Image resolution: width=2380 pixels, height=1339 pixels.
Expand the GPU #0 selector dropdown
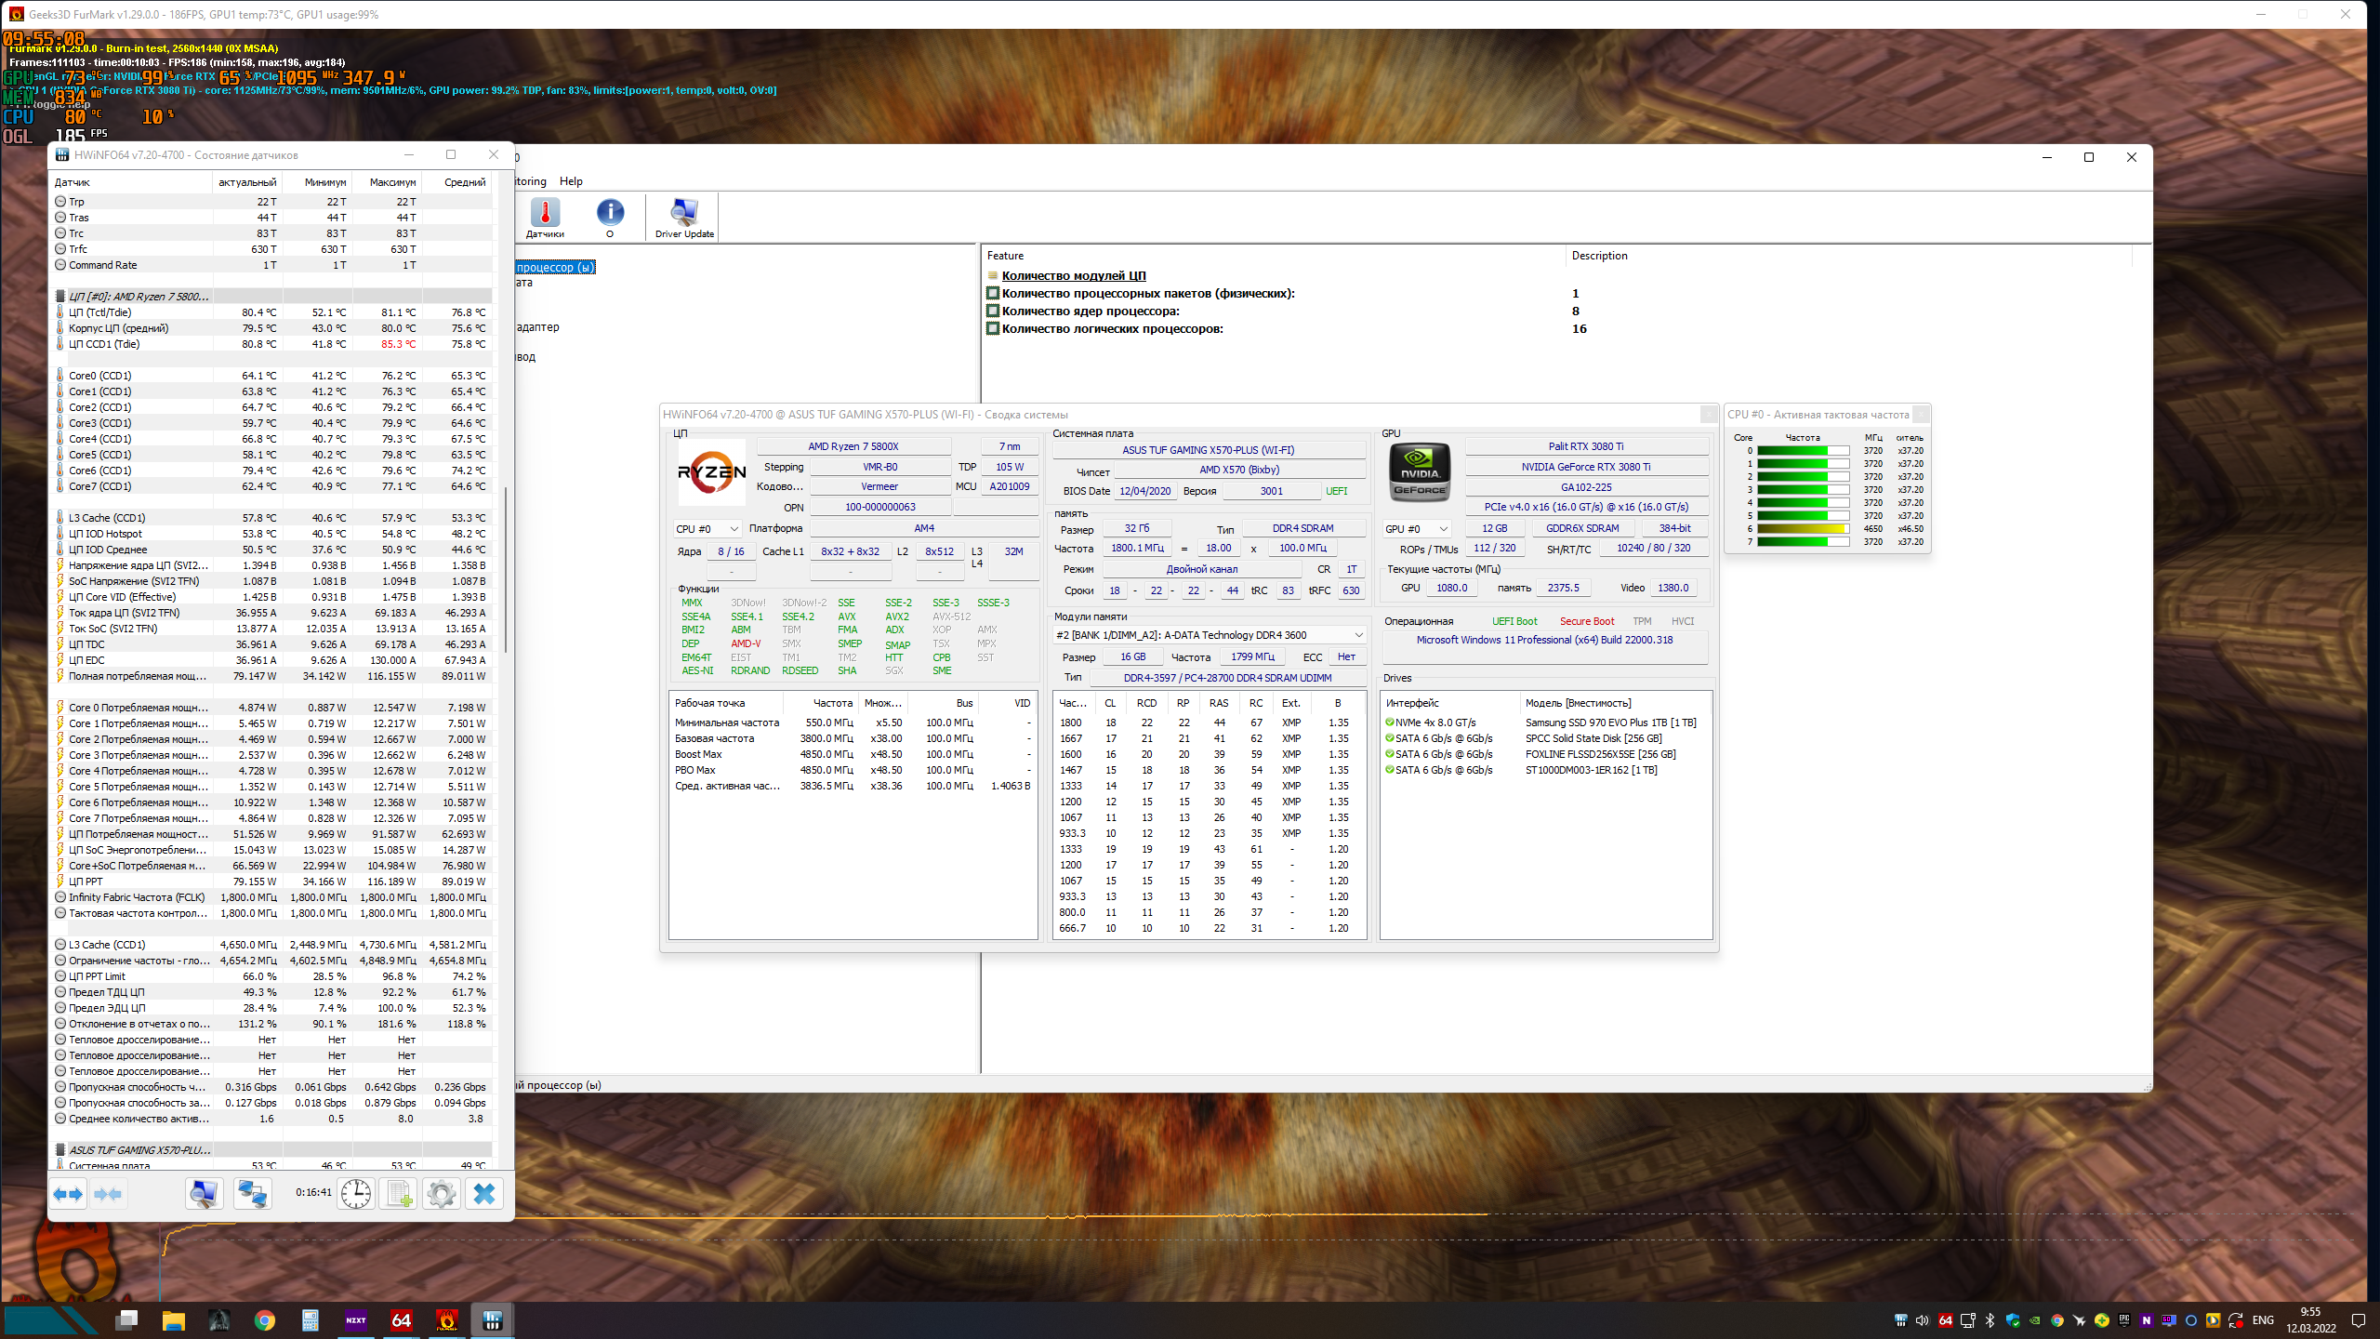point(1416,529)
